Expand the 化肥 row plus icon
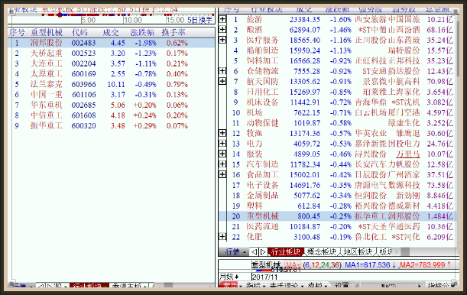 222,236
